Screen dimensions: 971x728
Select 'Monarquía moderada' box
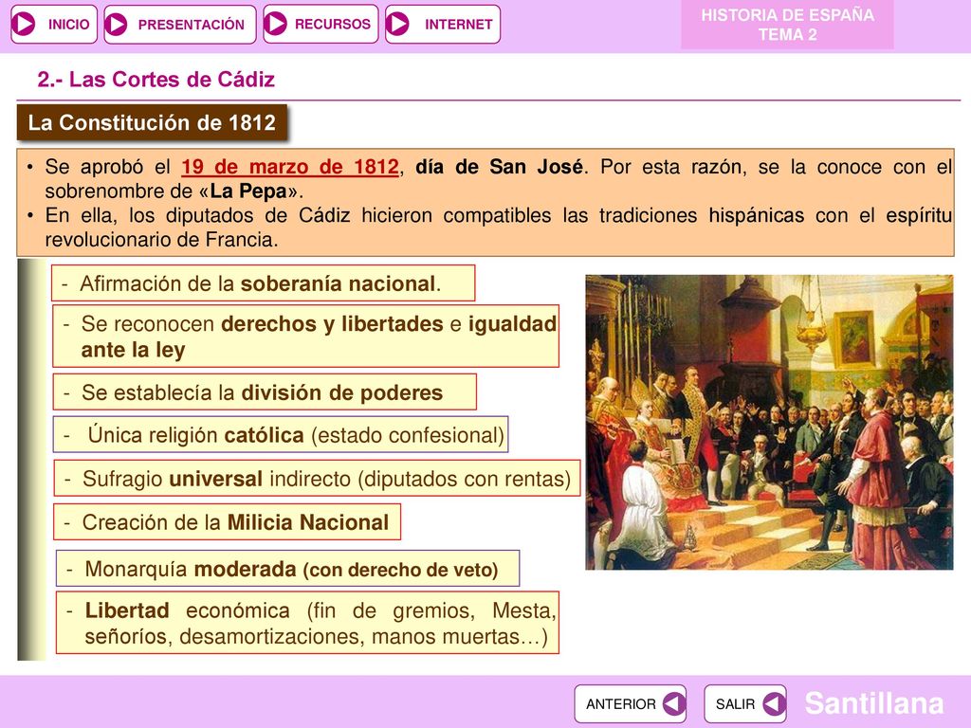[288, 569]
